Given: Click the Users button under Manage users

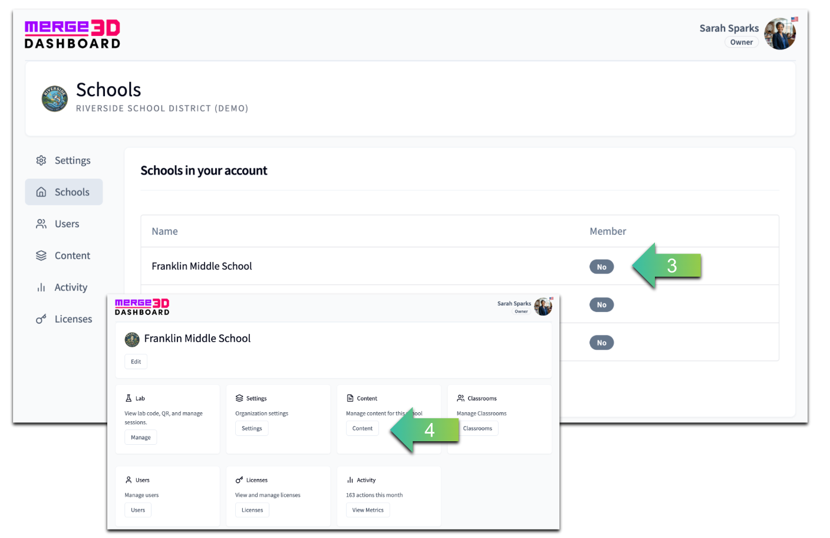Looking at the screenshot, I should pyautogui.click(x=138, y=510).
